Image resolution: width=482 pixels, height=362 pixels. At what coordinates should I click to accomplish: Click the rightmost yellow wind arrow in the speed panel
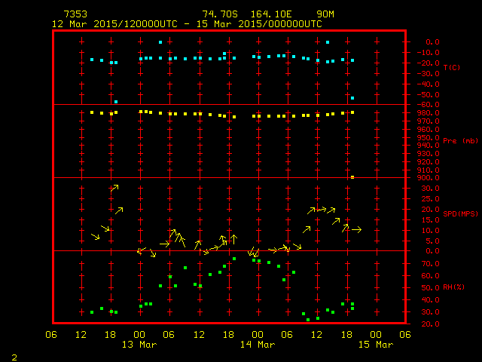(x=356, y=229)
